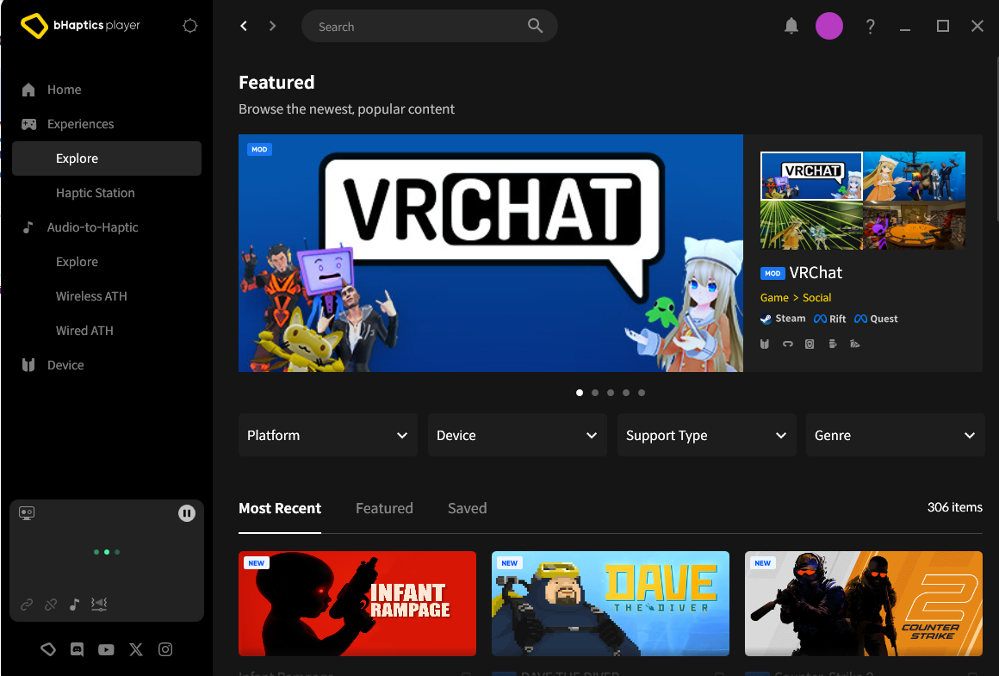Go back with the left arrow
The width and height of the screenshot is (999, 676).
click(244, 26)
